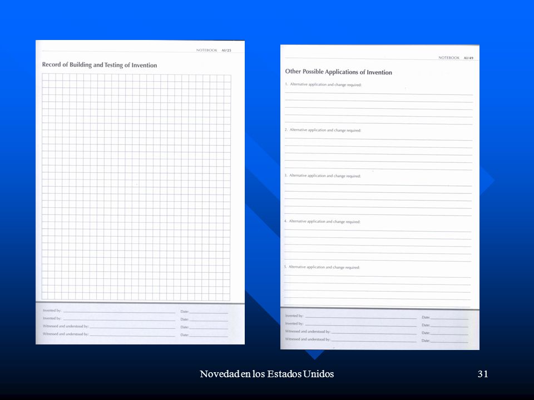Click item "4. Alternative application and change required"
534x400 pixels.
(x=322, y=221)
